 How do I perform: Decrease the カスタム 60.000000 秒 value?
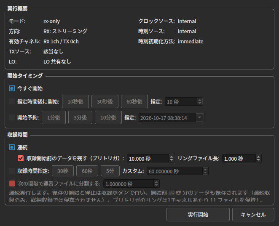coord(205,173)
